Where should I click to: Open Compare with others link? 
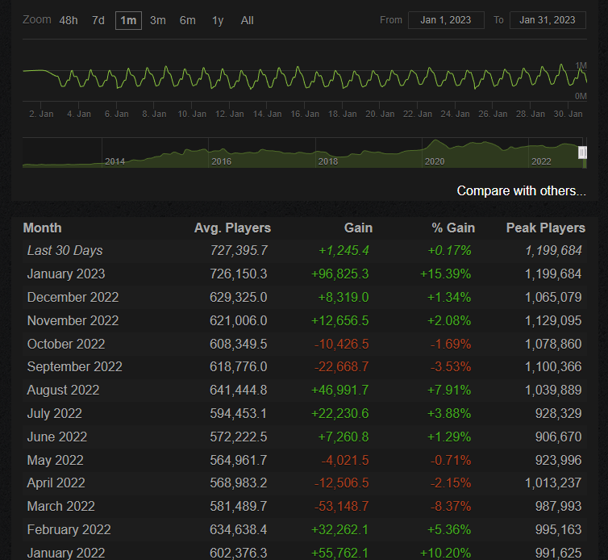point(521,191)
